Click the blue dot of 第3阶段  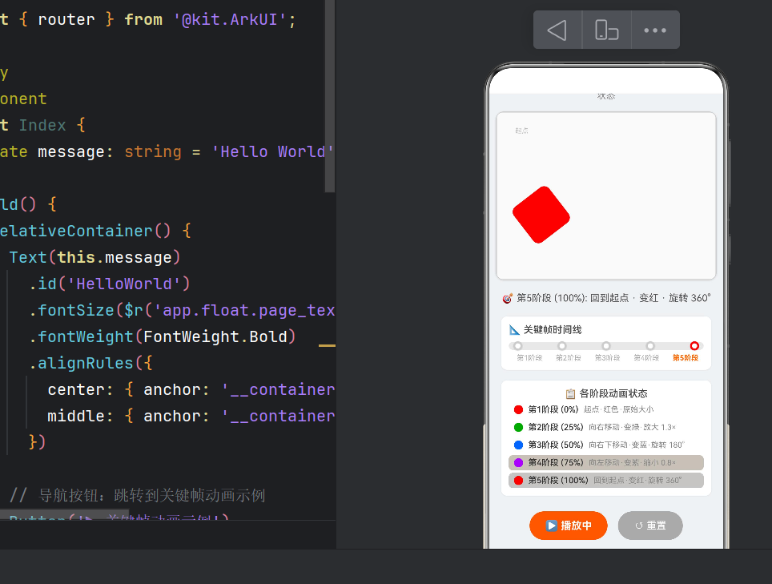pyautogui.click(x=518, y=445)
